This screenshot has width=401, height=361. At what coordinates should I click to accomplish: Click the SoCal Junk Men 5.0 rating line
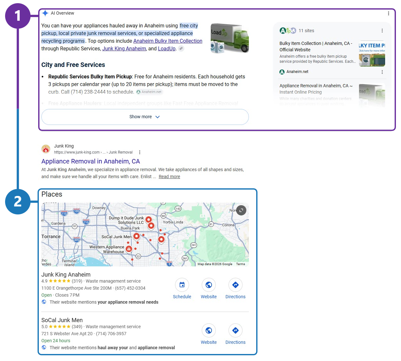[x=91, y=327]
